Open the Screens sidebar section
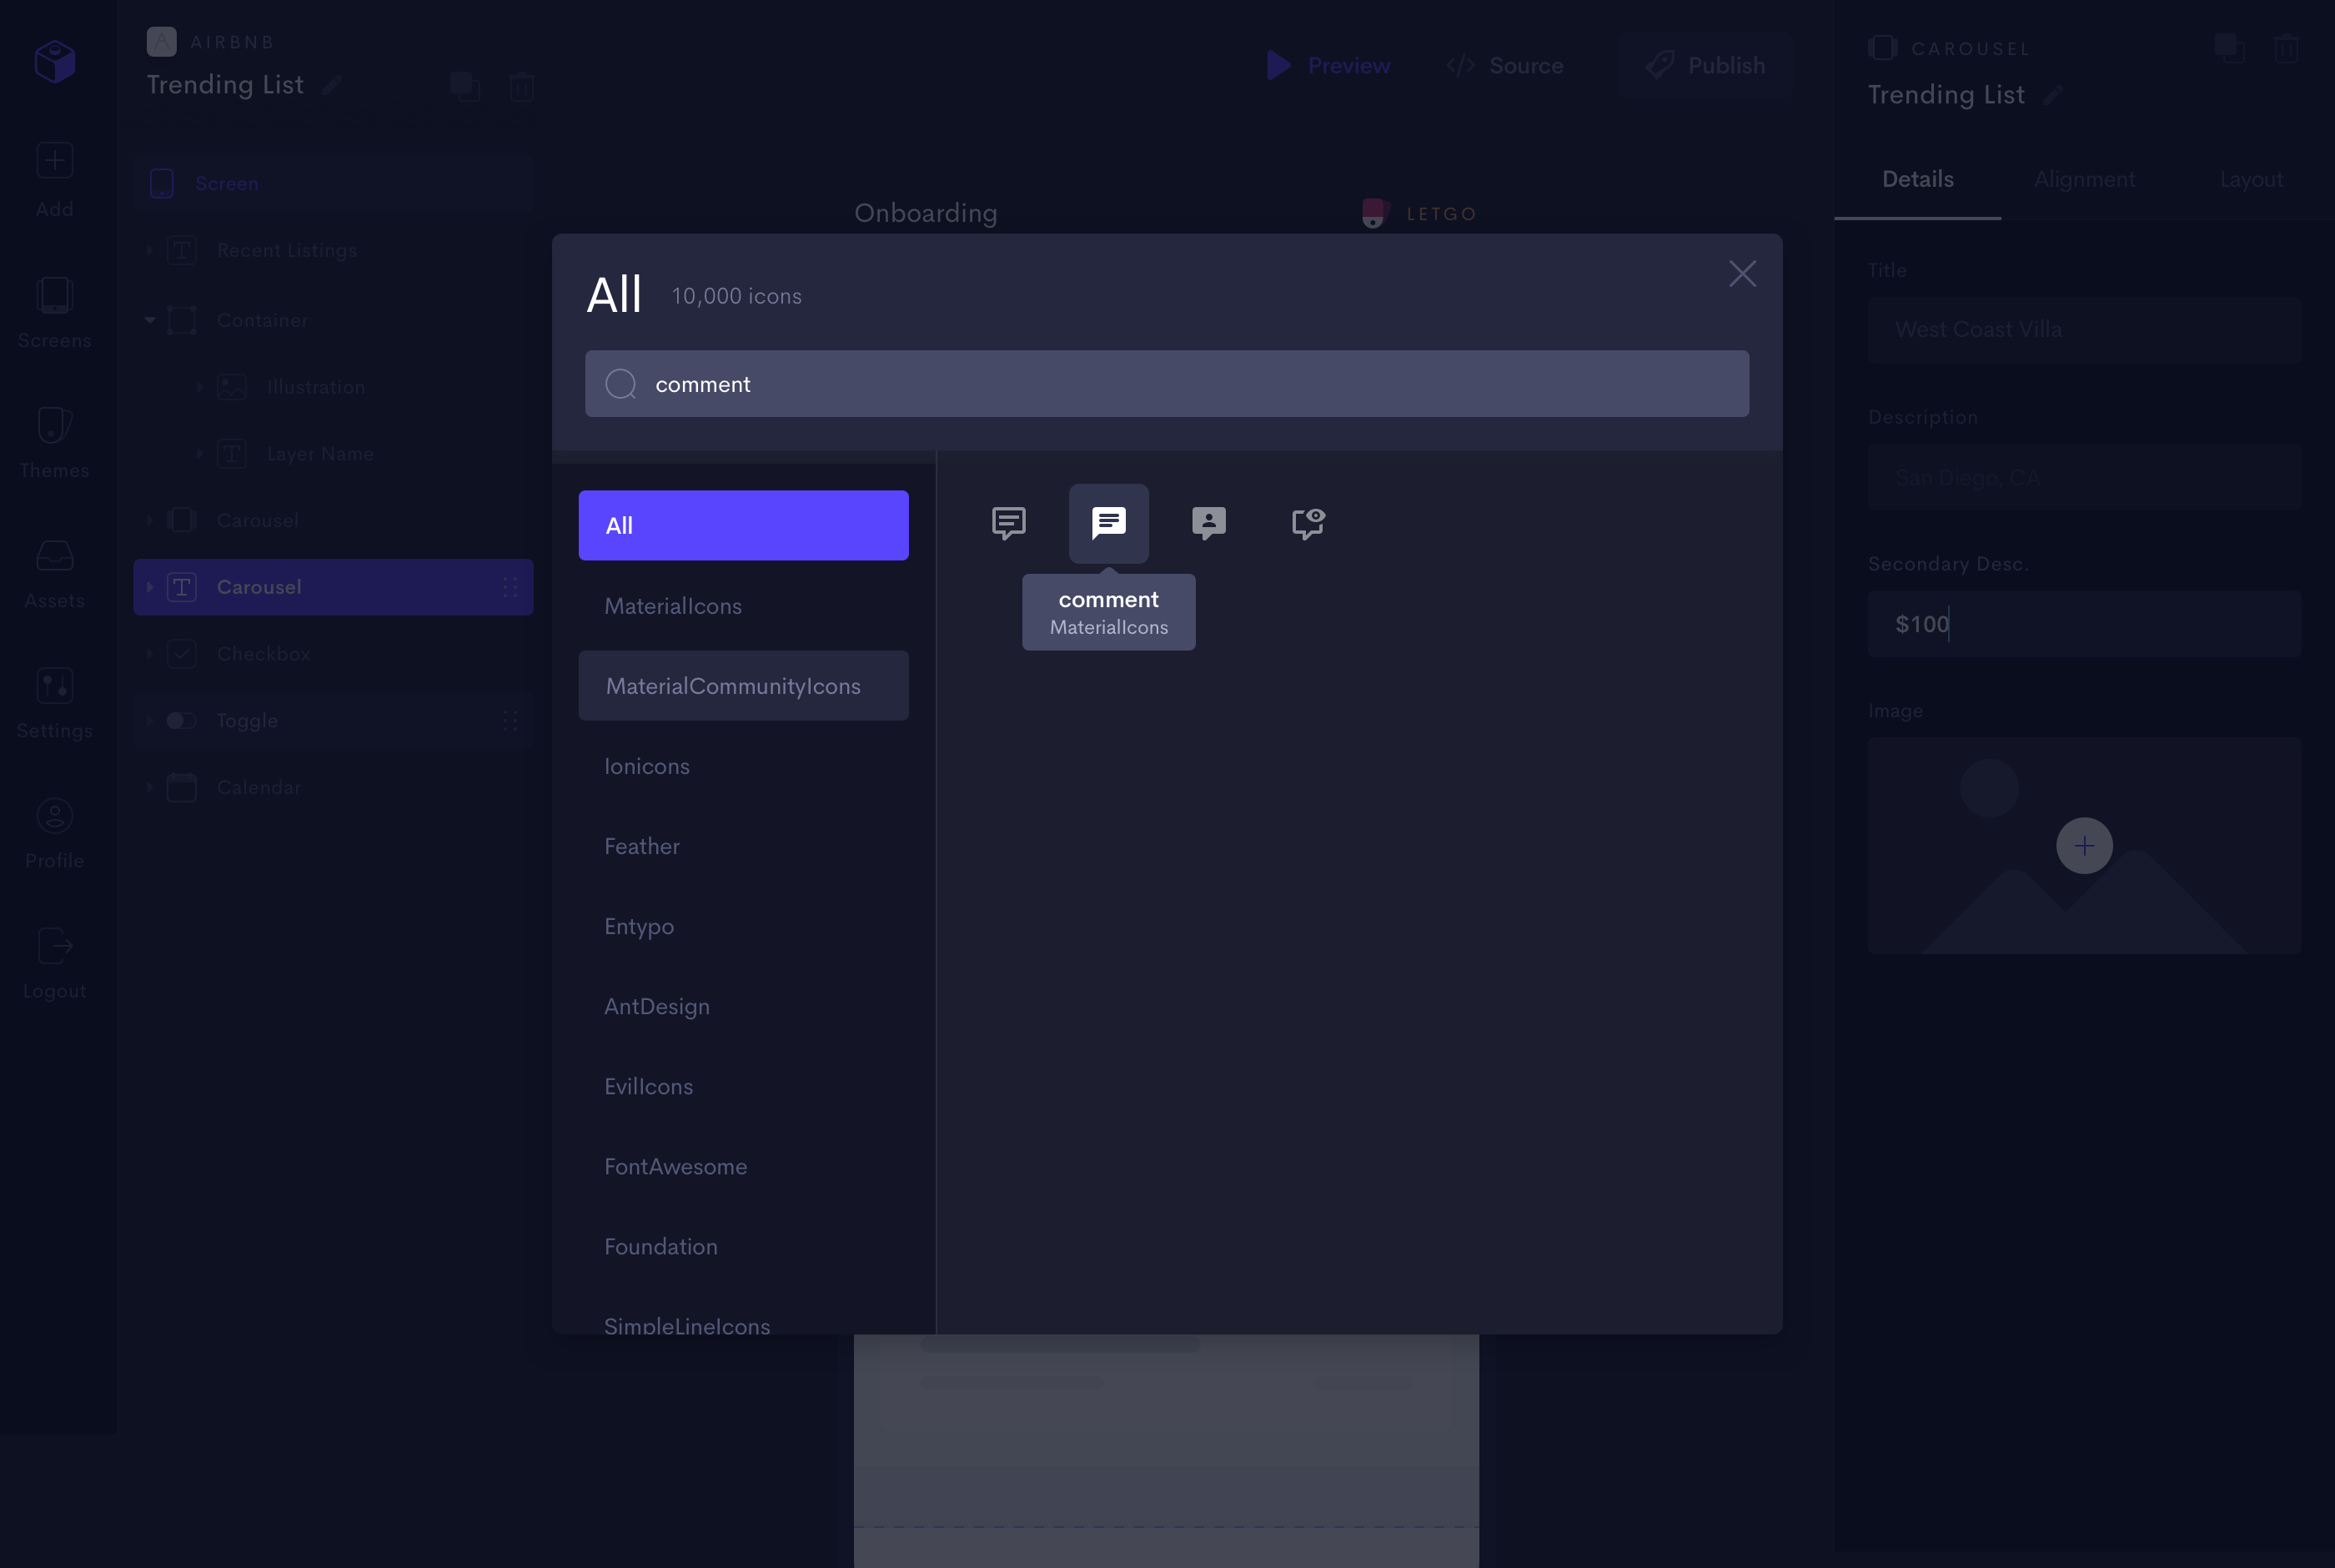 (x=55, y=312)
